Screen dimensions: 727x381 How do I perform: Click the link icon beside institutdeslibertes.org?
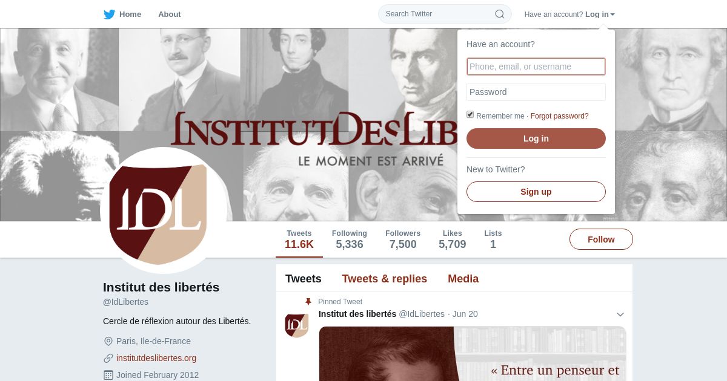108,358
